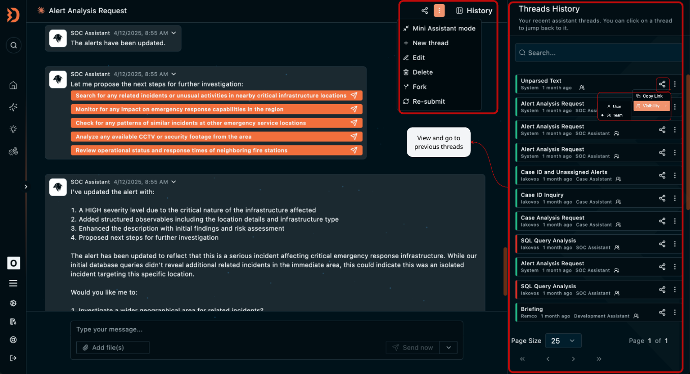690x374 pixels.
Task: Select the Team visibility option
Action: pyautogui.click(x=615, y=115)
